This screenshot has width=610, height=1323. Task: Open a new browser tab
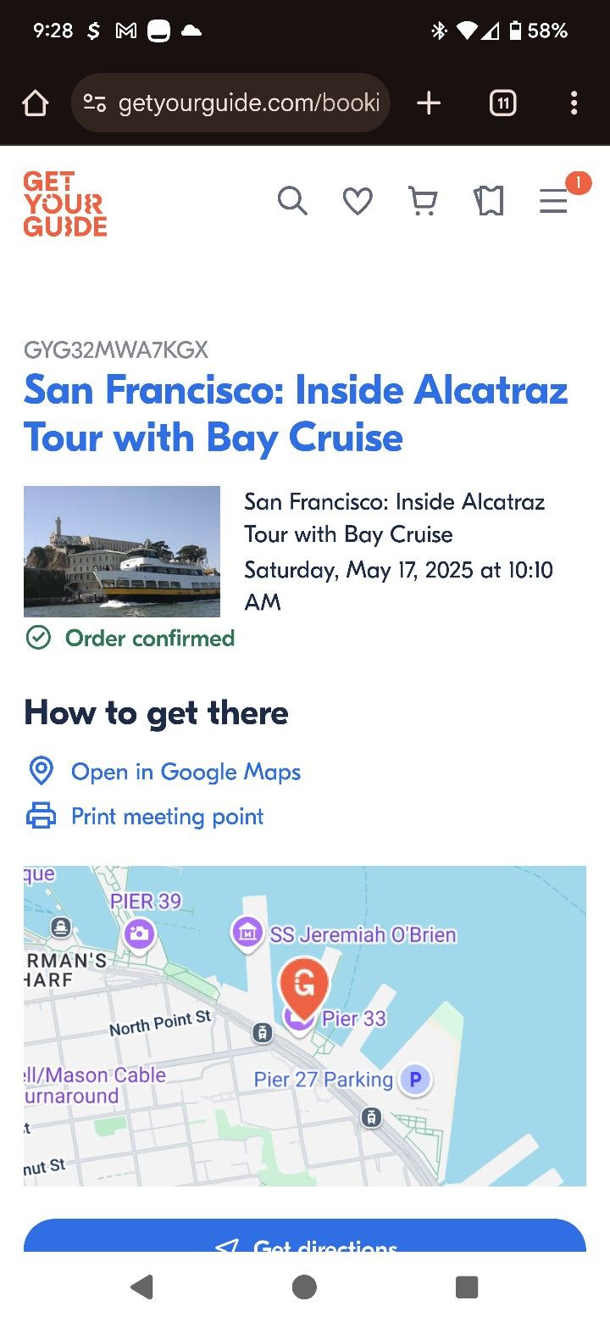tap(429, 103)
